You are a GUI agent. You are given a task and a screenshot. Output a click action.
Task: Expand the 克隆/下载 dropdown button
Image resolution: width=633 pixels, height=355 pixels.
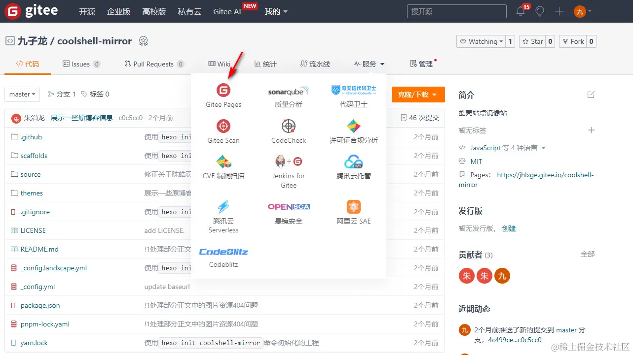[418, 95]
